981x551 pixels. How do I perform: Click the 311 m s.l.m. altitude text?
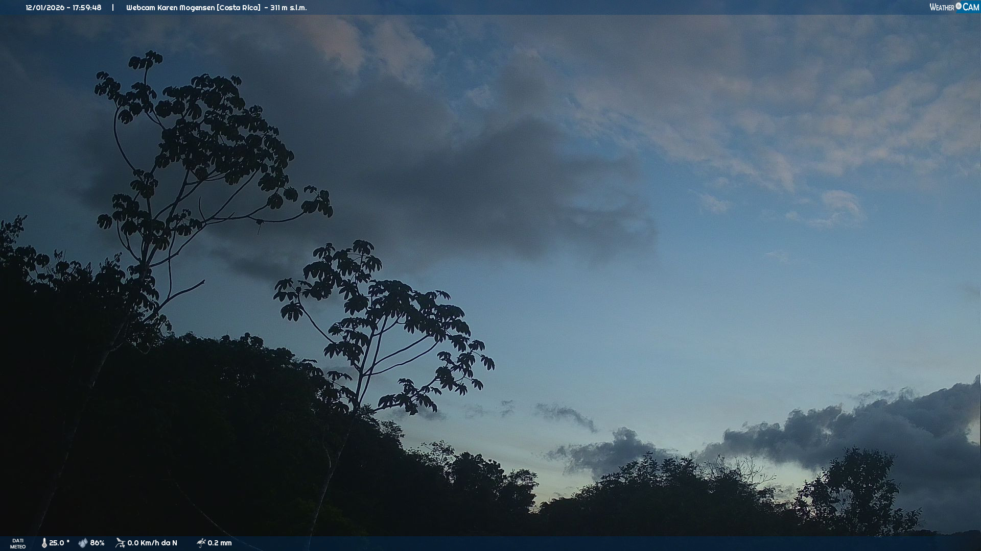tap(288, 8)
